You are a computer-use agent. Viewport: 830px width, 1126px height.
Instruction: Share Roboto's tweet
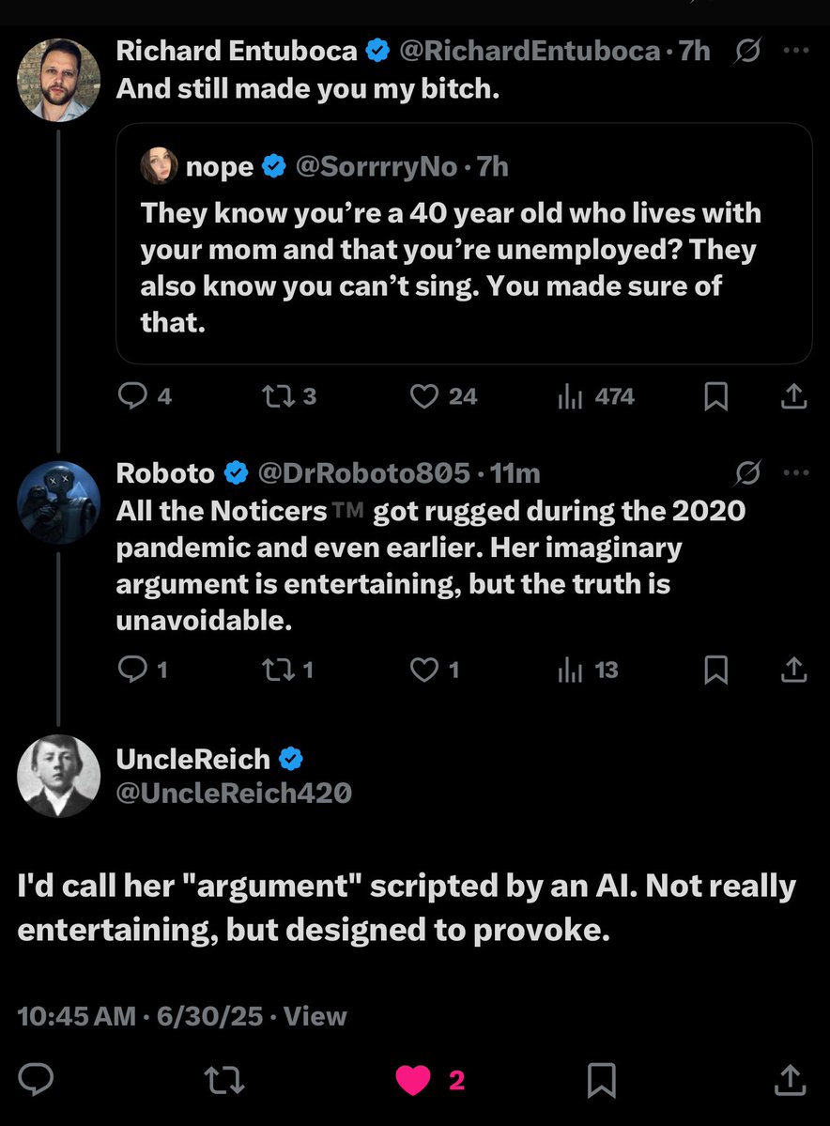click(793, 670)
